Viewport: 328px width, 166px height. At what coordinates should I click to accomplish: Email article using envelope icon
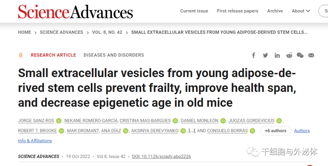tap(311, 55)
